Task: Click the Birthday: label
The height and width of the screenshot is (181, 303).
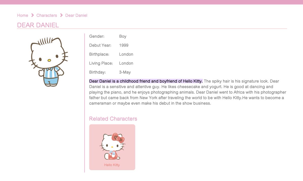Action: pyautogui.click(x=97, y=72)
